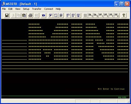
Task: Maximize the MS3270 window
Action: 122,4
